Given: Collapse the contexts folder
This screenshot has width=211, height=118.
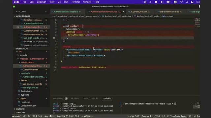Looking at the screenshot, I should (19, 73).
